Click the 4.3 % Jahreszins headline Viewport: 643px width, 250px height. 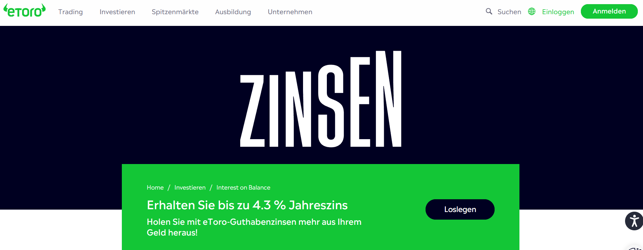[x=247, y=205]
